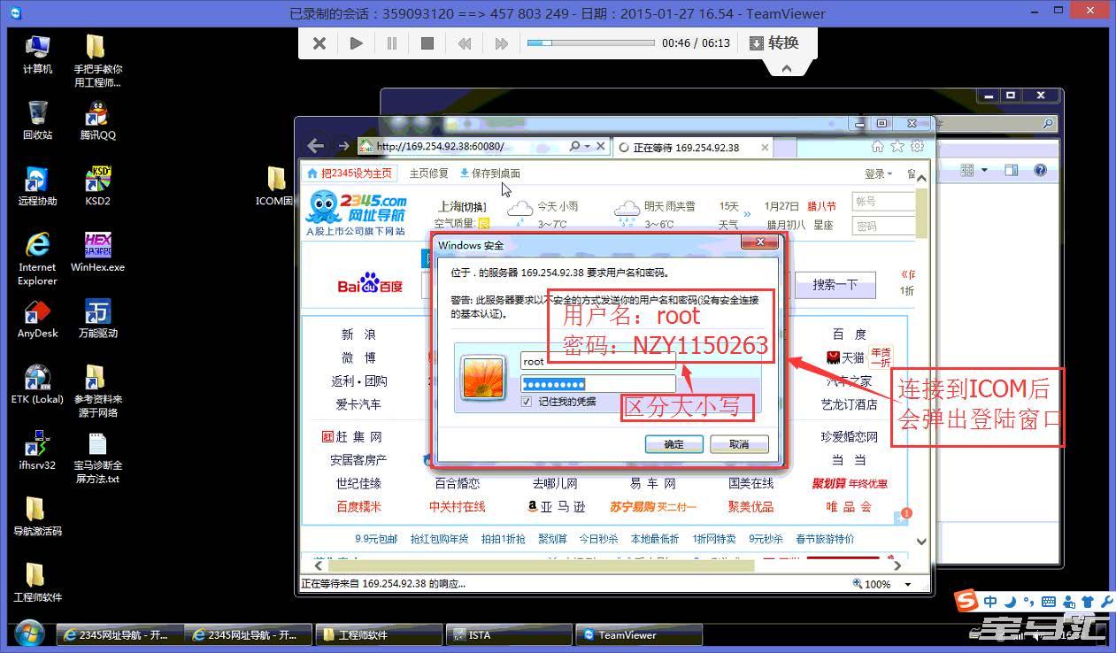Click the 新浪 site link

coord(358,334)
